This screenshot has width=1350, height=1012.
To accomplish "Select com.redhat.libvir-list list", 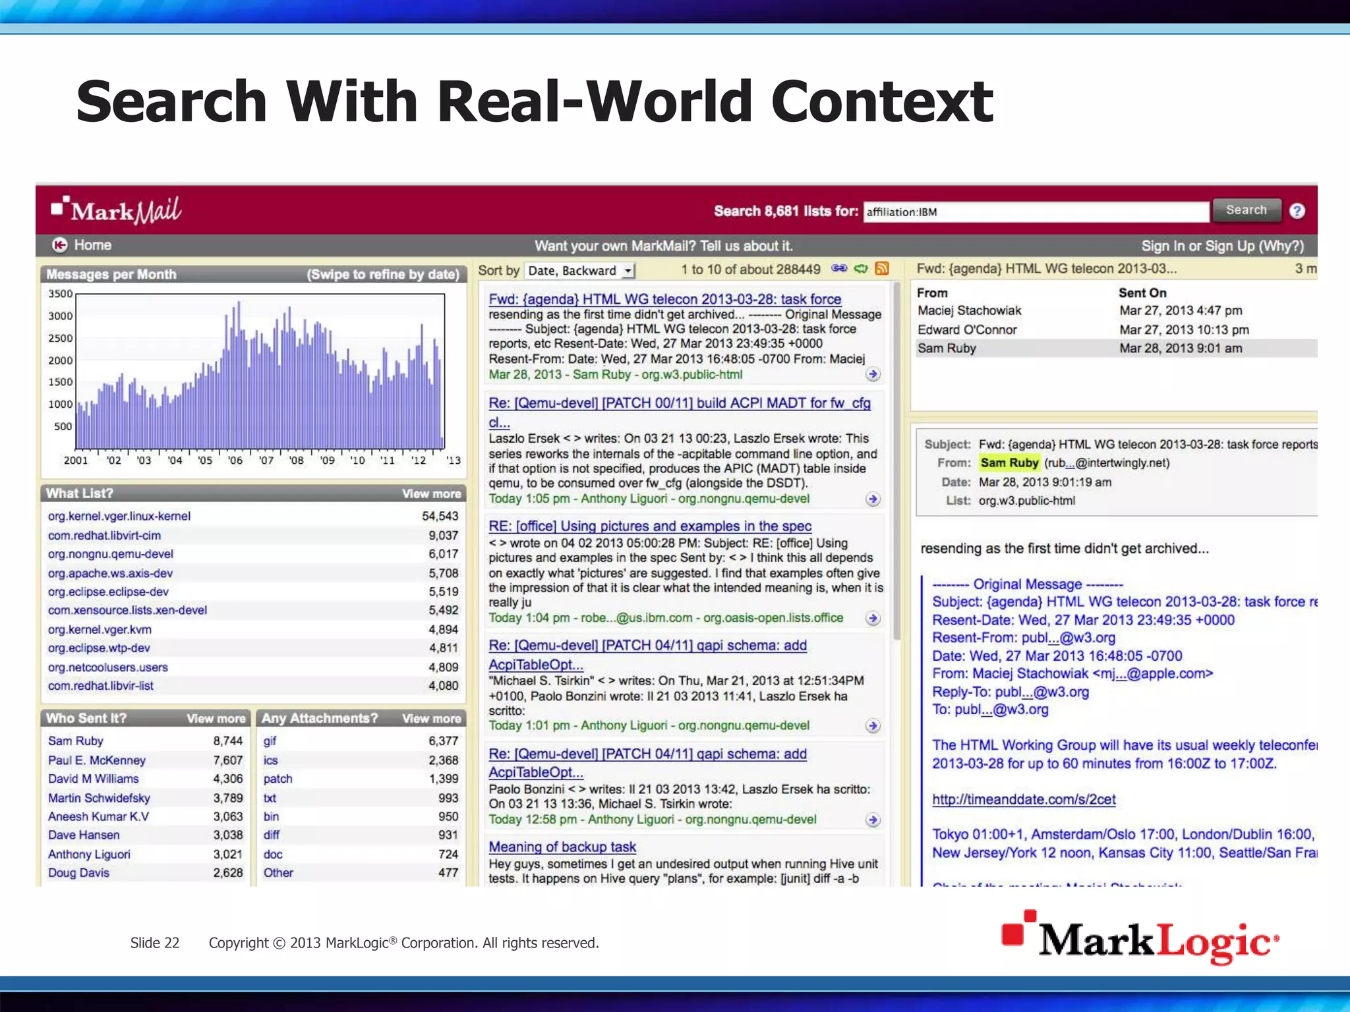I will pos(100,686).
